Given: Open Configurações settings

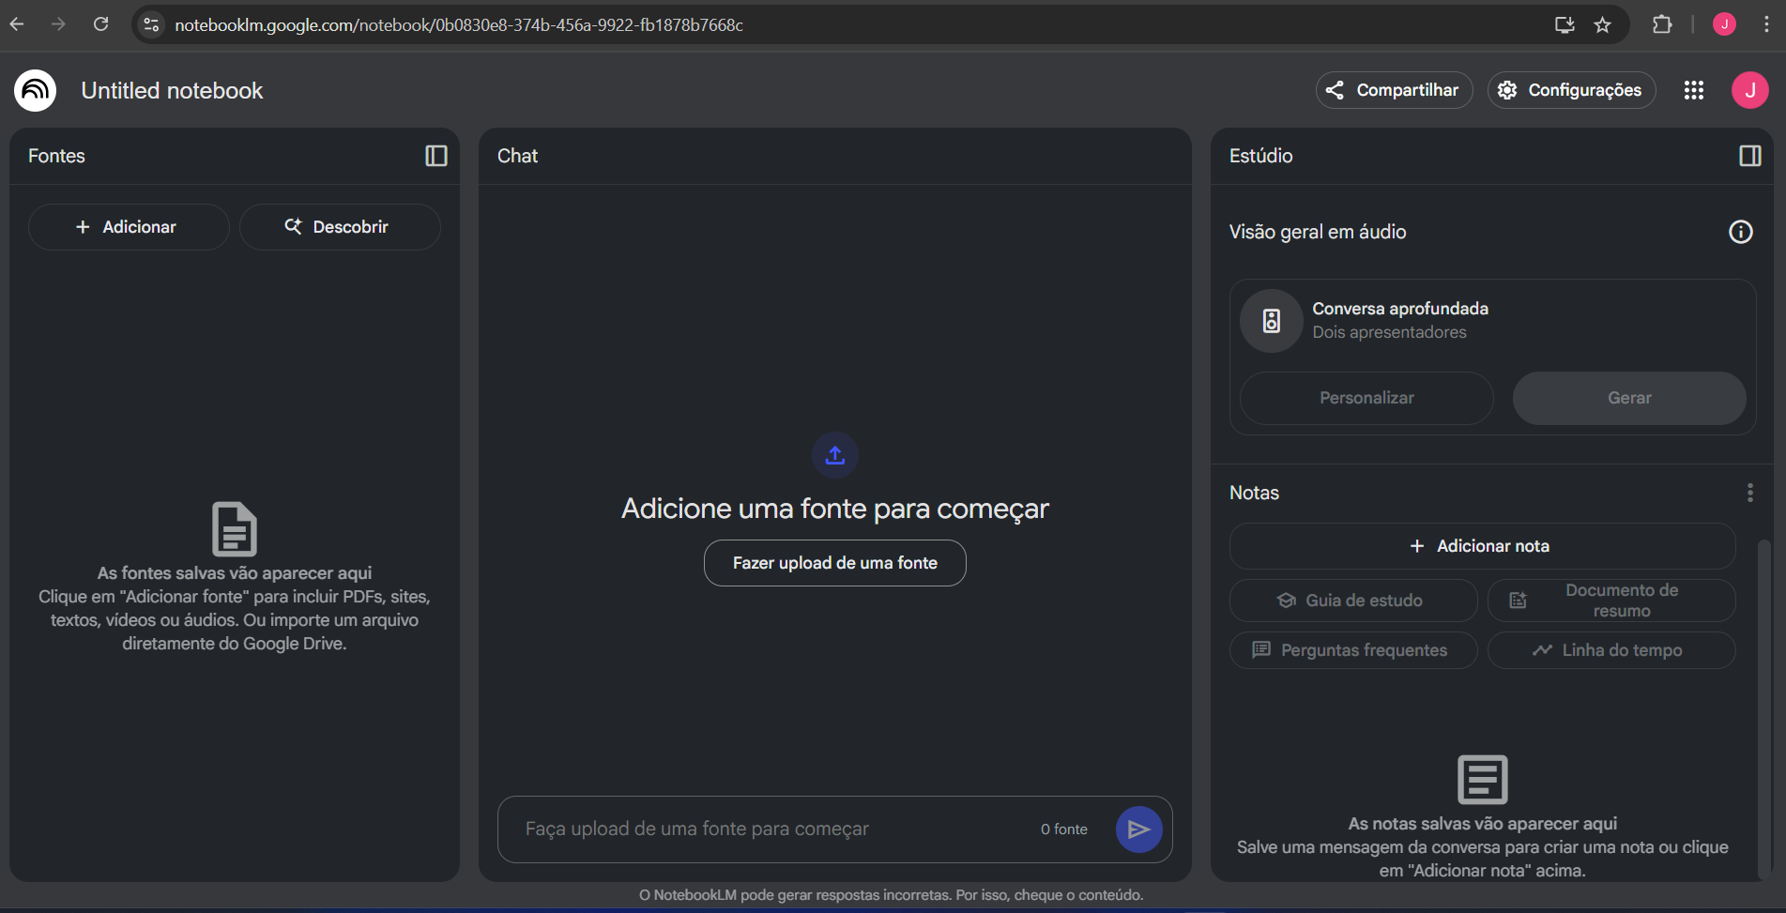Looking at the screenshot, I should point(1571,90).
